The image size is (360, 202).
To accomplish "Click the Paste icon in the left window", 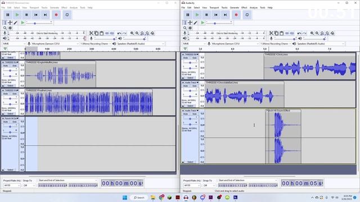I will click(x=101, y=33).
